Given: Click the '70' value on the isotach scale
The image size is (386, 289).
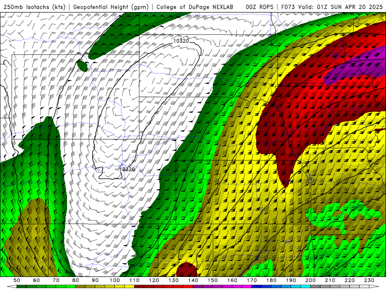Looking at the screenshot, I should pos(56,280).
